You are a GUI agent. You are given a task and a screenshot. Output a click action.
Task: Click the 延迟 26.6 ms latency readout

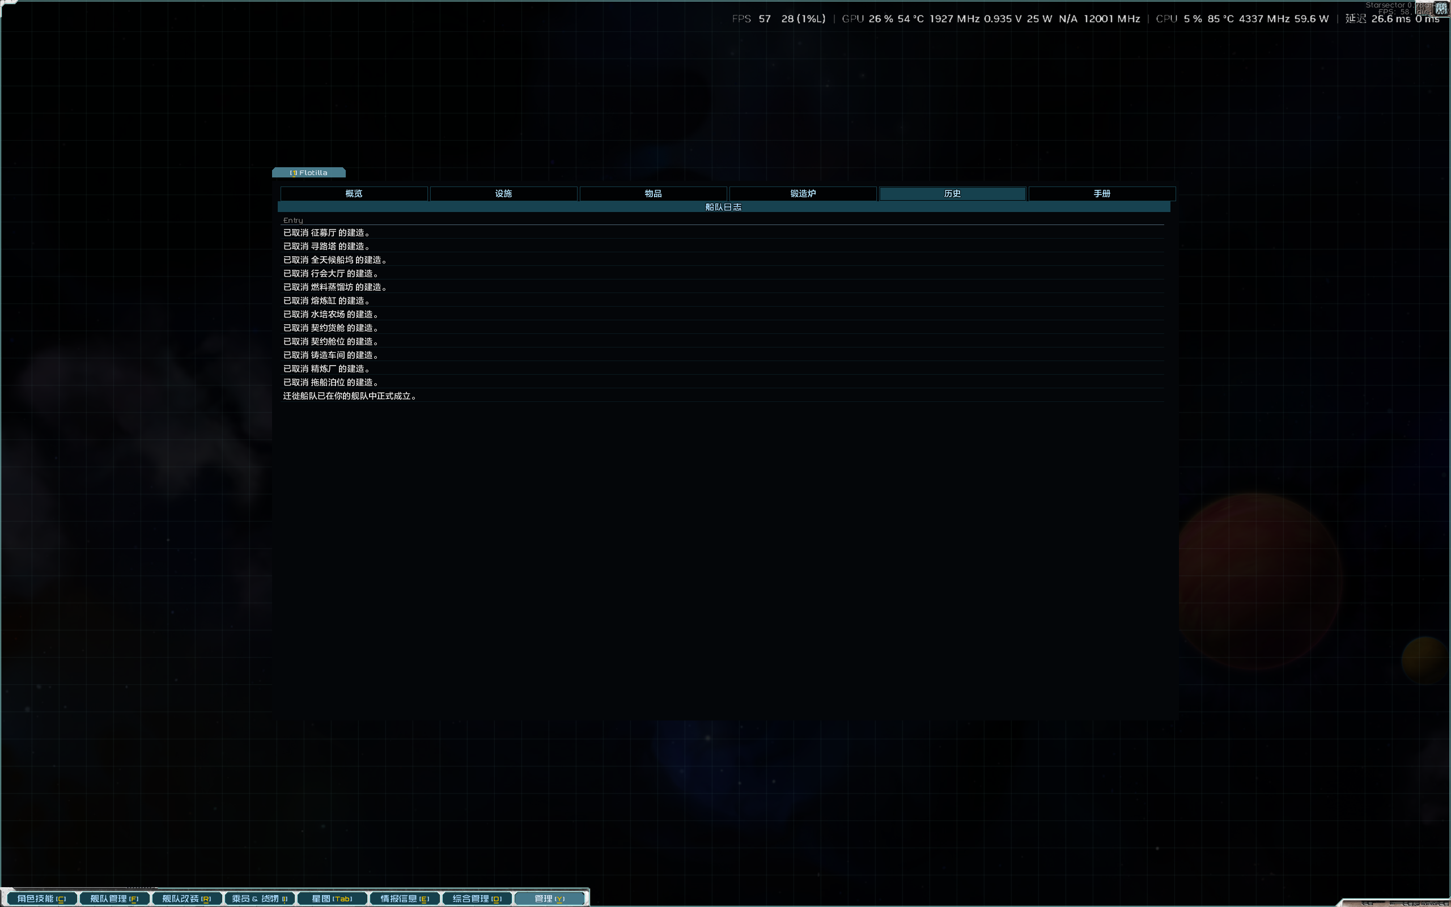(1378, 19)
